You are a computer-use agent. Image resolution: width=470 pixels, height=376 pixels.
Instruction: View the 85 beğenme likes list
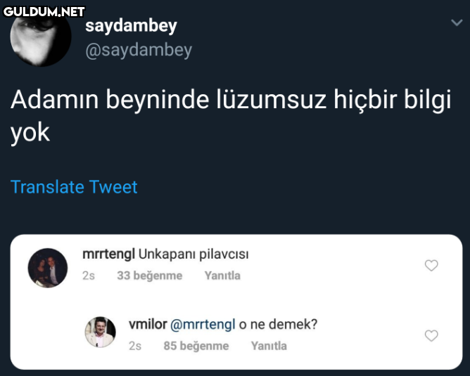click(196, 346)
